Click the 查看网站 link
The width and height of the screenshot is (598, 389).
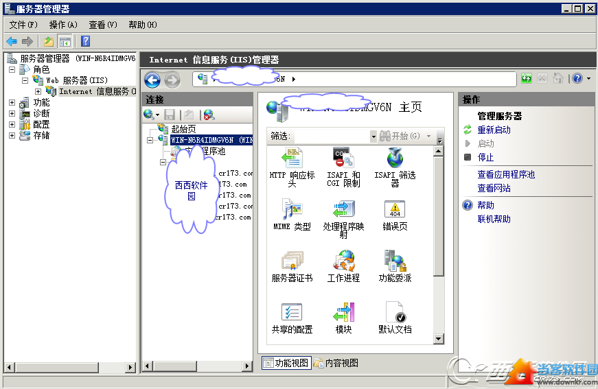click(494, 188)
